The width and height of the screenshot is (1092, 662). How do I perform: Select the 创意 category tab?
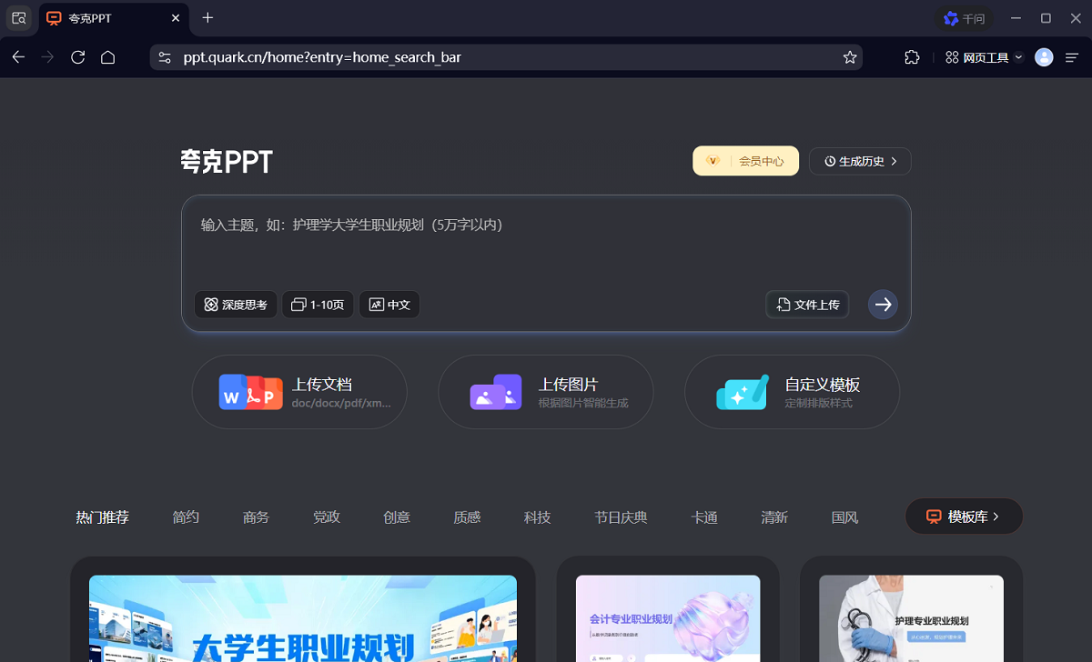coord(397,517)
